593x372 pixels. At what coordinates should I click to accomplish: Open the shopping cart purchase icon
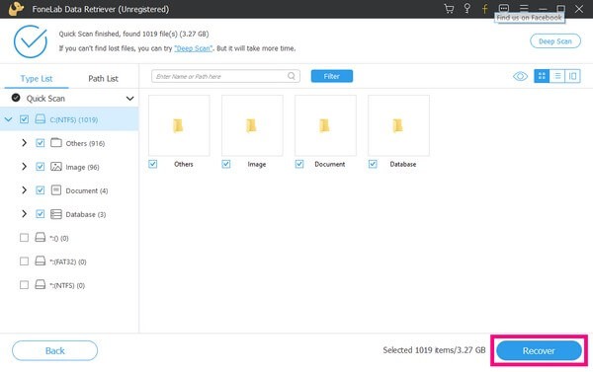click(449, 9)
